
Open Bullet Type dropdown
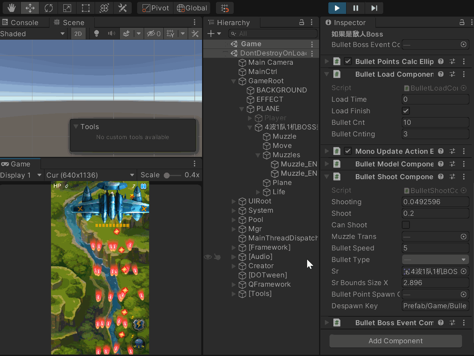click(435, 260)
